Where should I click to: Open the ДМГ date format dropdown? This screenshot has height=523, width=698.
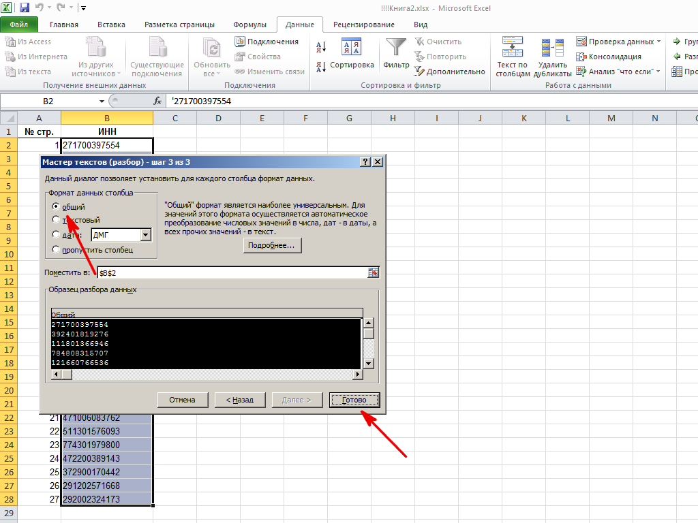(x=146, y=235)
